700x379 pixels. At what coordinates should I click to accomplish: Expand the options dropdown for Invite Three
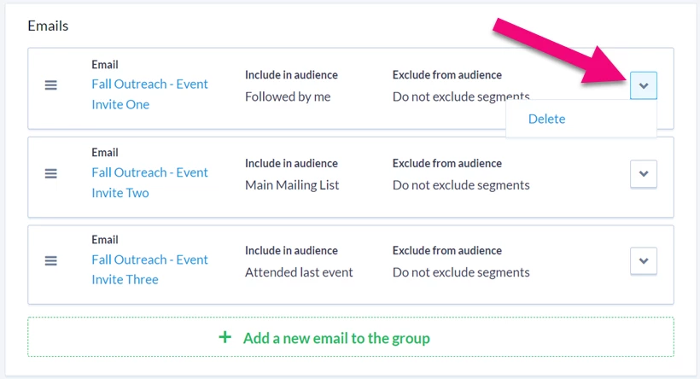tap(644, 260)
